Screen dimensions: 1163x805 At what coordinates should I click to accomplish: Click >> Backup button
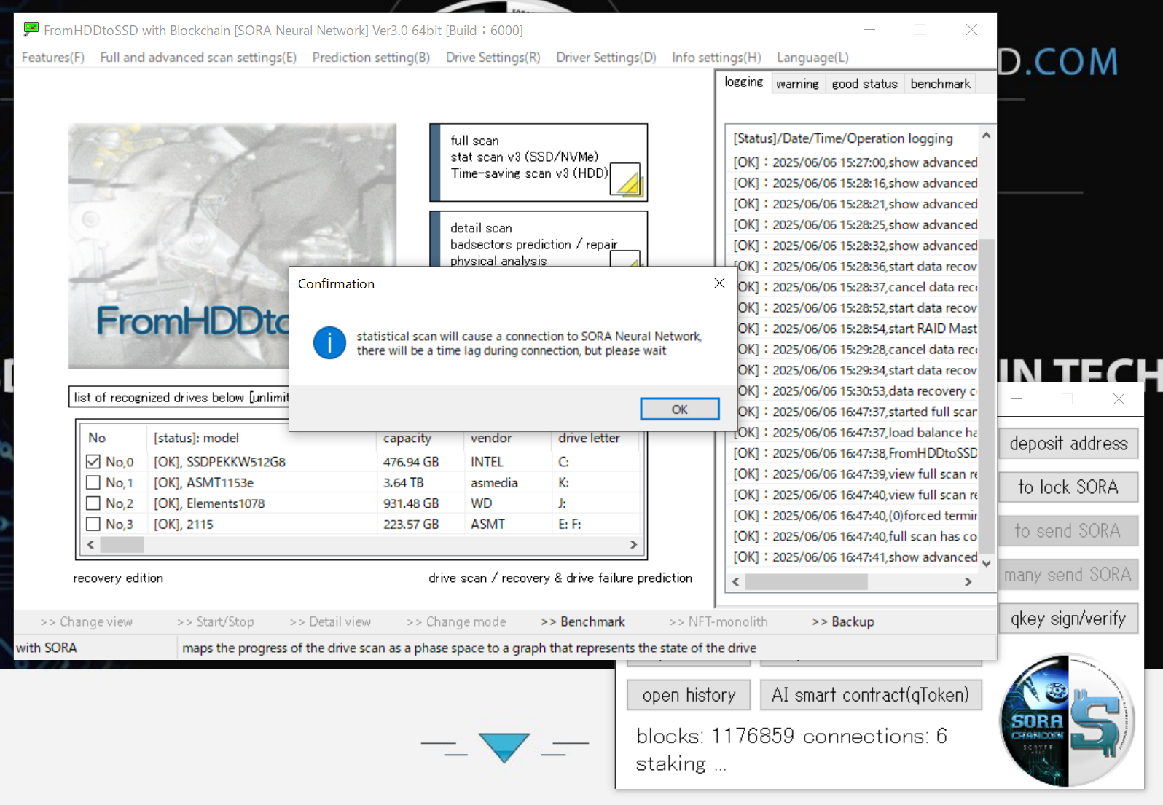point(843,621)
